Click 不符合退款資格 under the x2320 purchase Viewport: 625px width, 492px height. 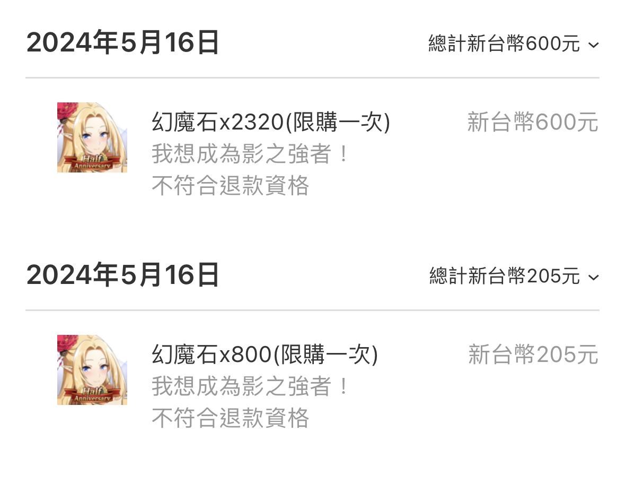coord(231,186)
